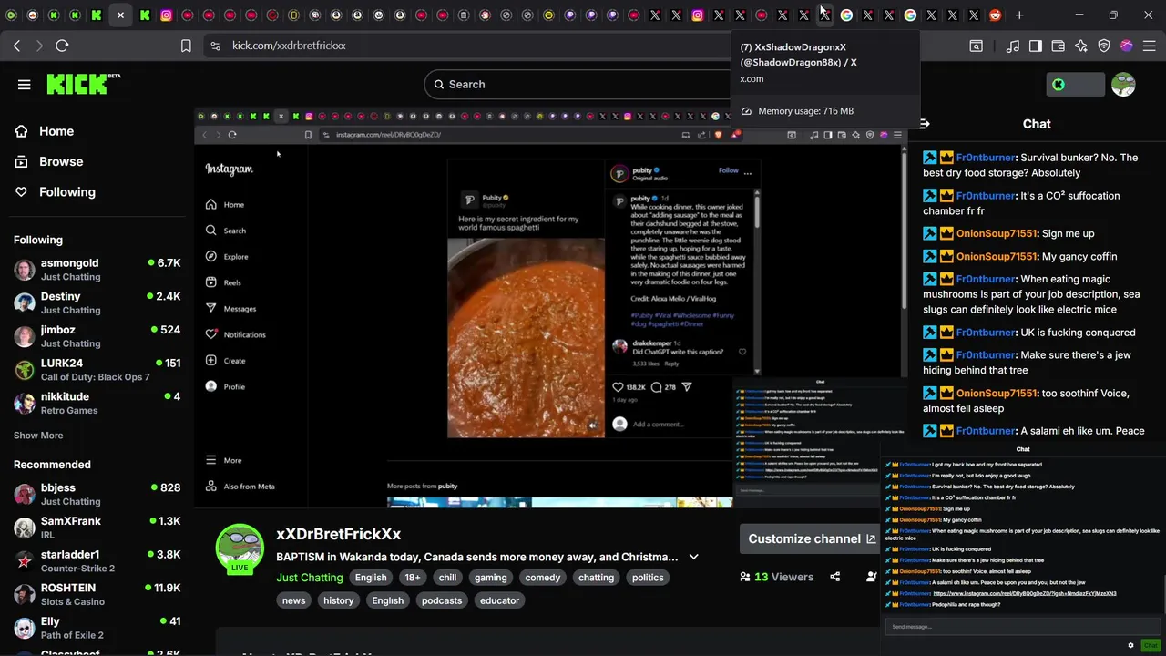
Task: Expand the stream title dropdown chevron
Action: (694, 557)
